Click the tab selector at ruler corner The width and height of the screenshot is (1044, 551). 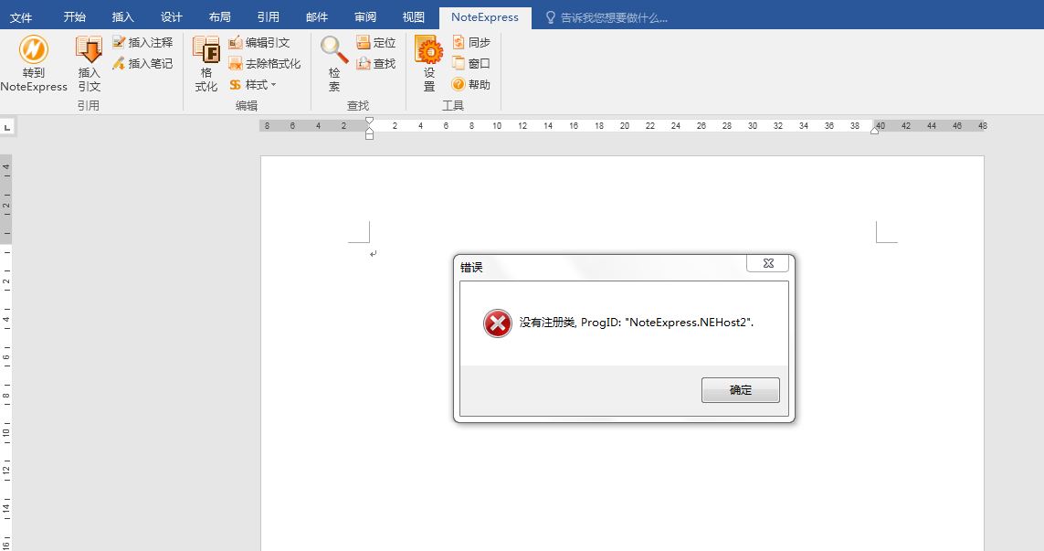pyautogui.click(x=7, y=127)
